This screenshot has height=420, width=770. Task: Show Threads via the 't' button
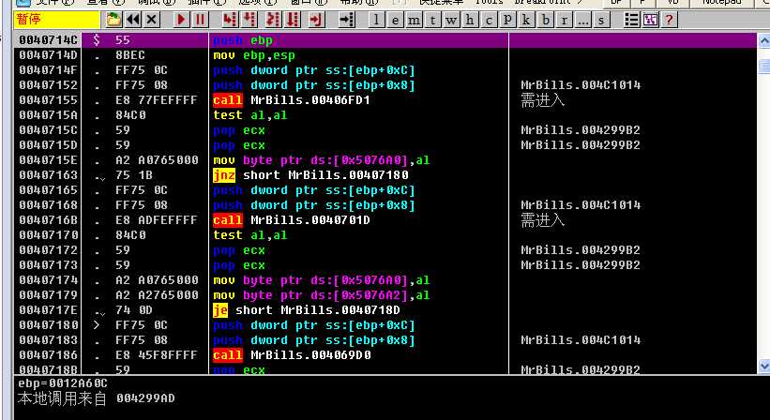click(x=432, y=20)
